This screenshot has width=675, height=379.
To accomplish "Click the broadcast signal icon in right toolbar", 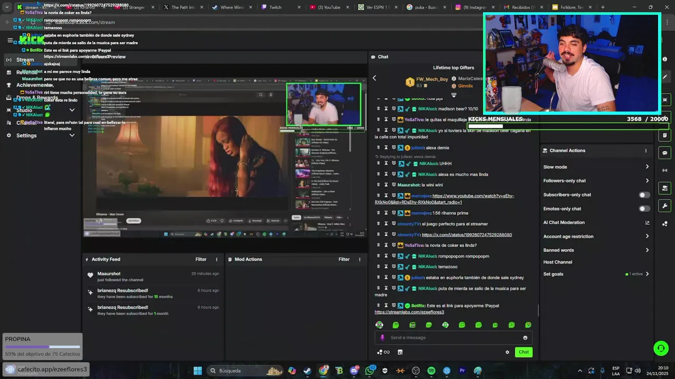I will pos(665,170).
